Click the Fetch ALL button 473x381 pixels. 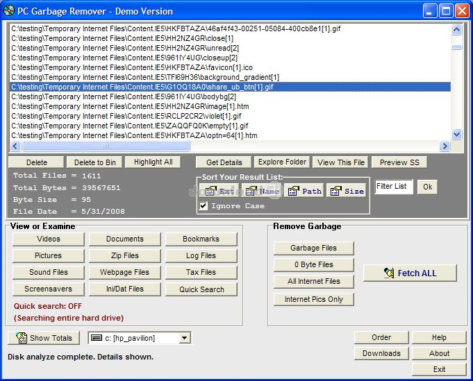tap(410, 273)
